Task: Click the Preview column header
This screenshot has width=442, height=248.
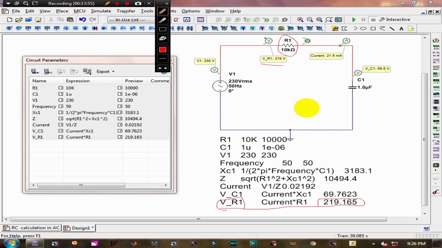Action: click(x=135, y=81)
